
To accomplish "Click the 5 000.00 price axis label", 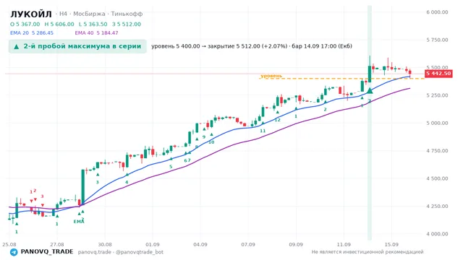I will tap(437, 123).
